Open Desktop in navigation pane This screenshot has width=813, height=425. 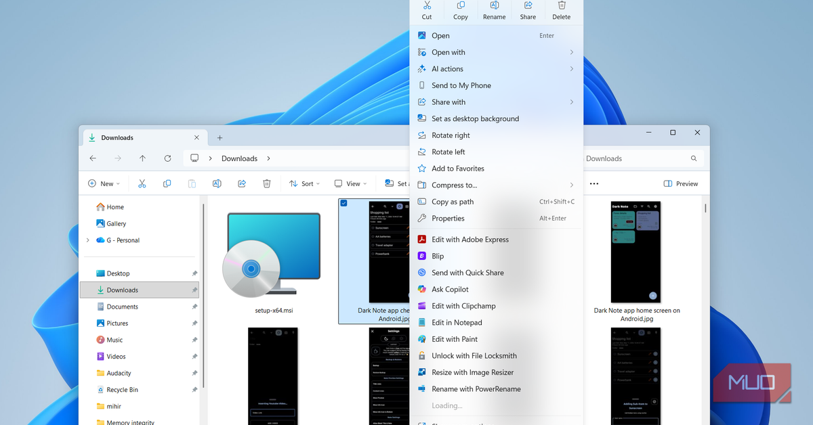[141, 273]
